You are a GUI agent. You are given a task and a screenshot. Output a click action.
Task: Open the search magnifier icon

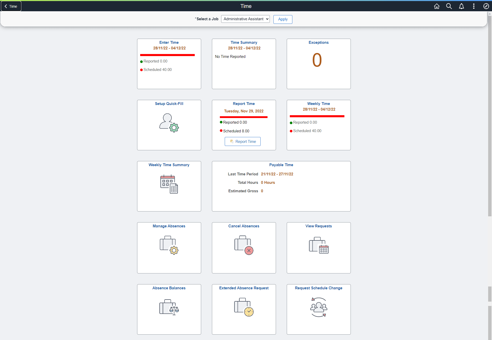coord(449,6)
